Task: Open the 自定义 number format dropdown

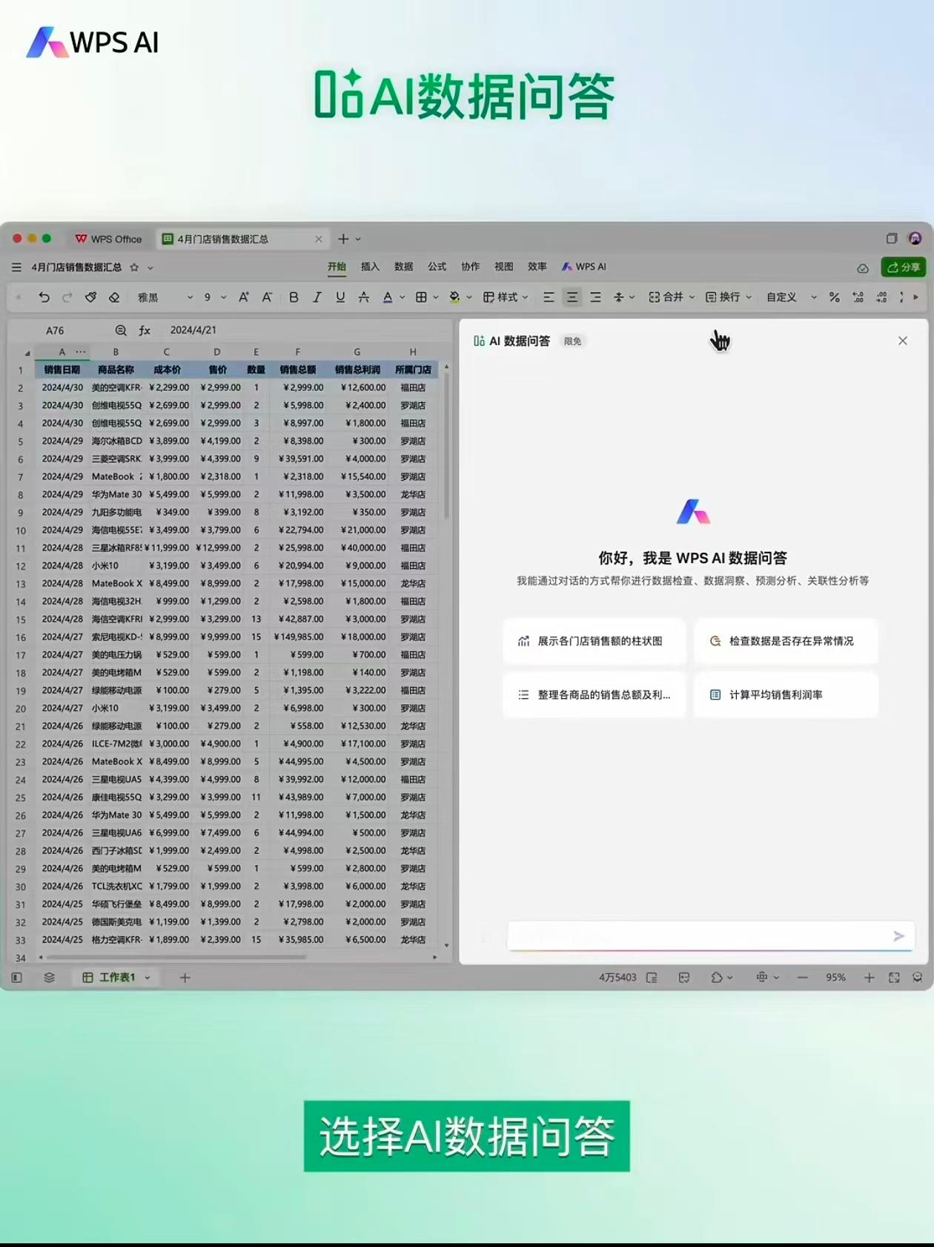Action: click(x=792, y=297)
